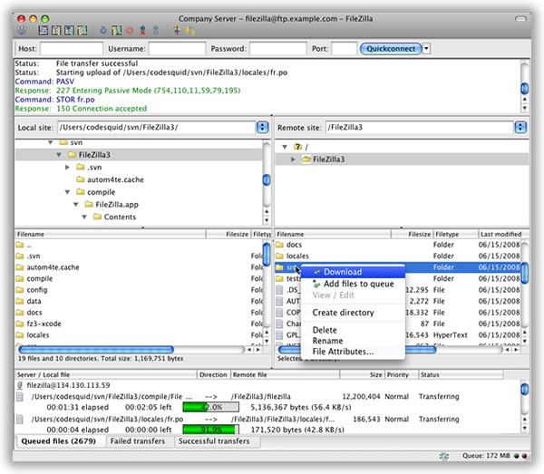Reconnect to the last server
Screen dimensions: 544x474
click(156, 31)
